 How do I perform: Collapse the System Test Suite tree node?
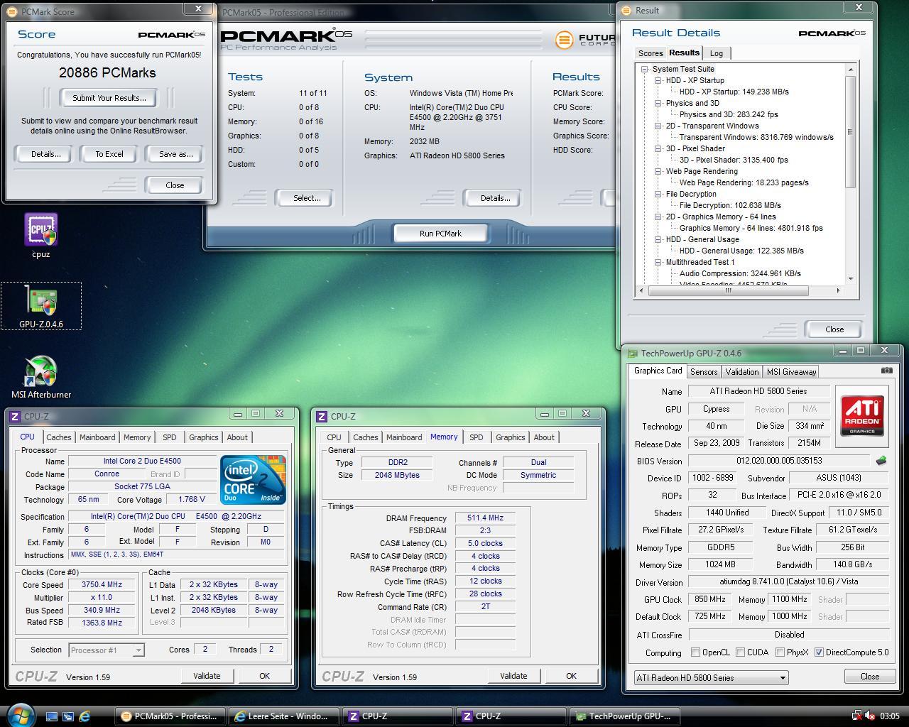(x=645, y=70)
